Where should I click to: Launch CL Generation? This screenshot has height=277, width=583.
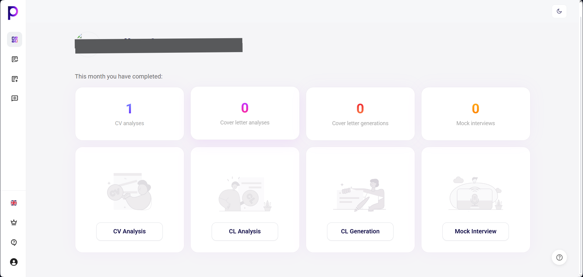click(x=360, y=231)
